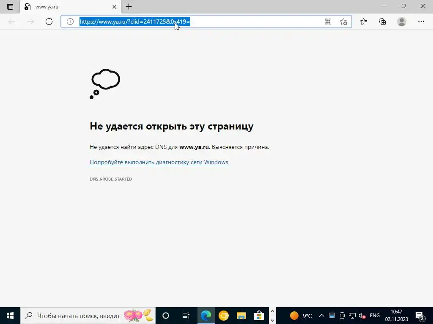
Task: Select the DNS_PROBE_STARTED error code text
Action: coord(111,179)
